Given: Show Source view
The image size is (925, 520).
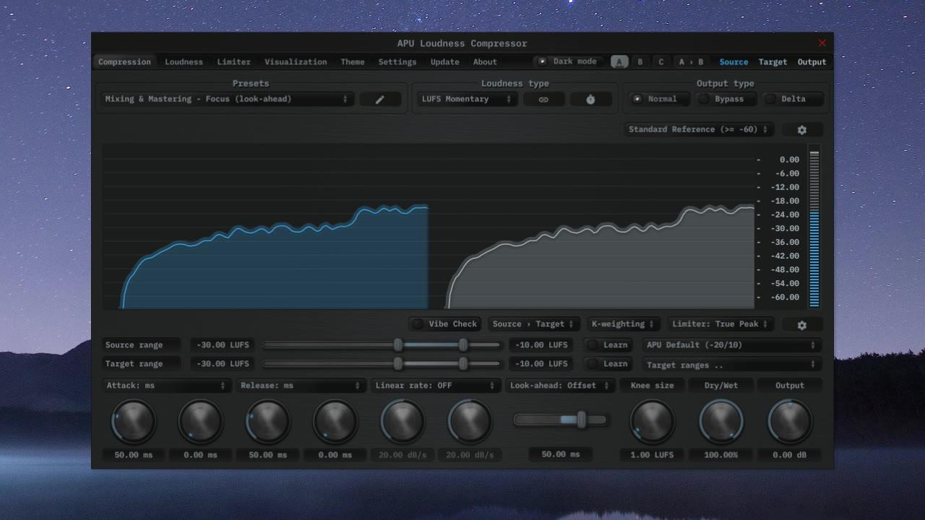Looking at the screenshot, I should pos(733,62).
